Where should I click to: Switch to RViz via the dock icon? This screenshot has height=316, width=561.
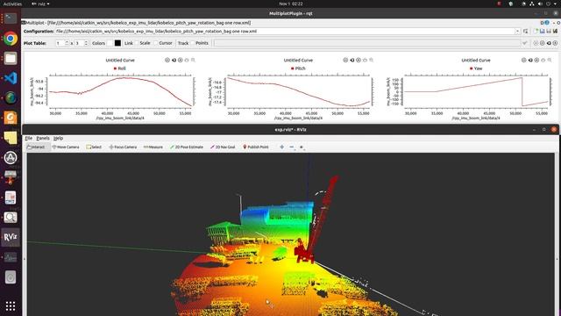[x=11, y=237]
